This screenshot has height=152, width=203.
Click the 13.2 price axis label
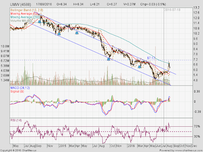pyautogui.click(x=196, y=8)
